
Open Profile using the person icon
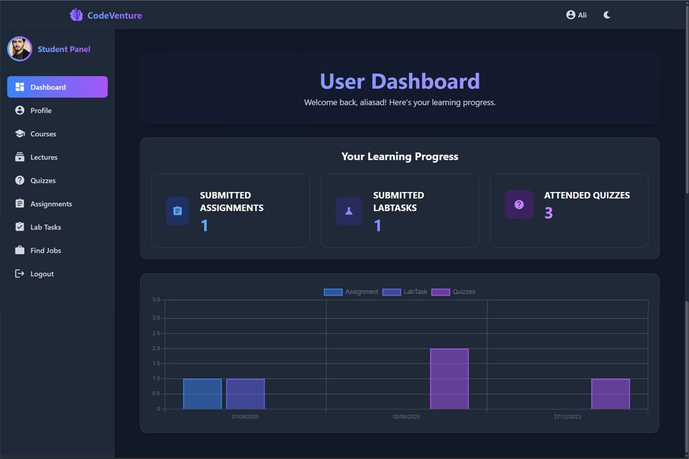20,110
